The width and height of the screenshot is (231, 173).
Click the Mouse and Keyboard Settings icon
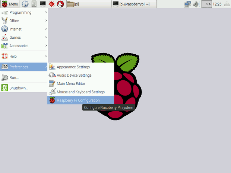click(x=52, y=92)
